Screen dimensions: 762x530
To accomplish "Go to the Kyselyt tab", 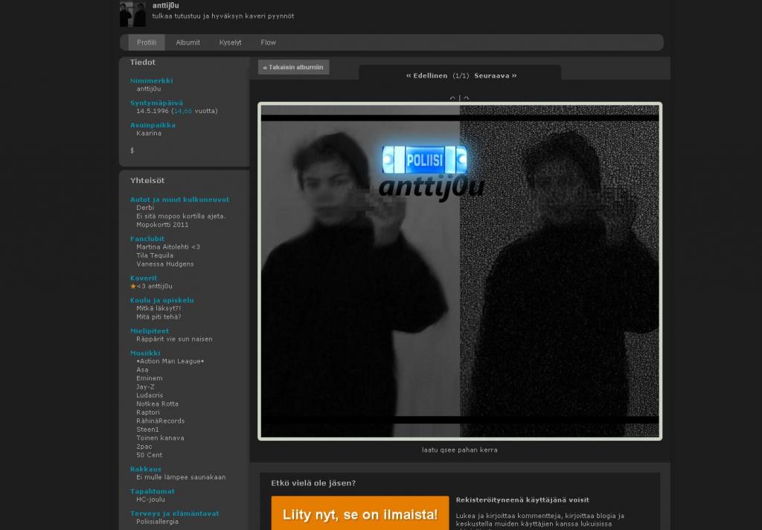I will tap(230, 42).
